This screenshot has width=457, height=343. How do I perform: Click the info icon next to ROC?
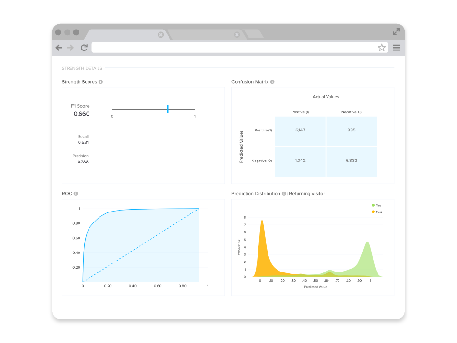(x=76, y=194)
